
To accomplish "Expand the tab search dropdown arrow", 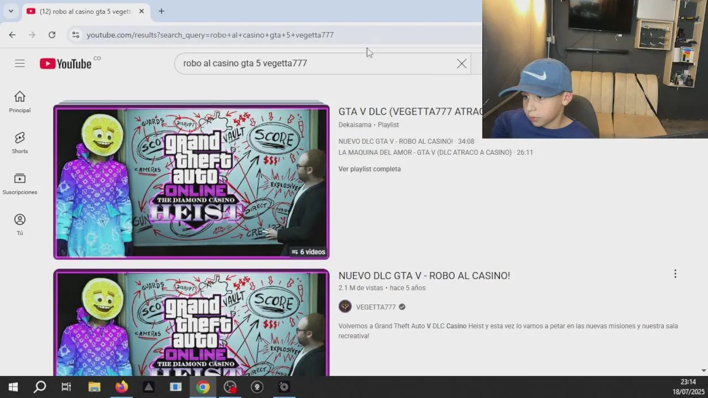I will pyautogui.click(x=11, y=11).
